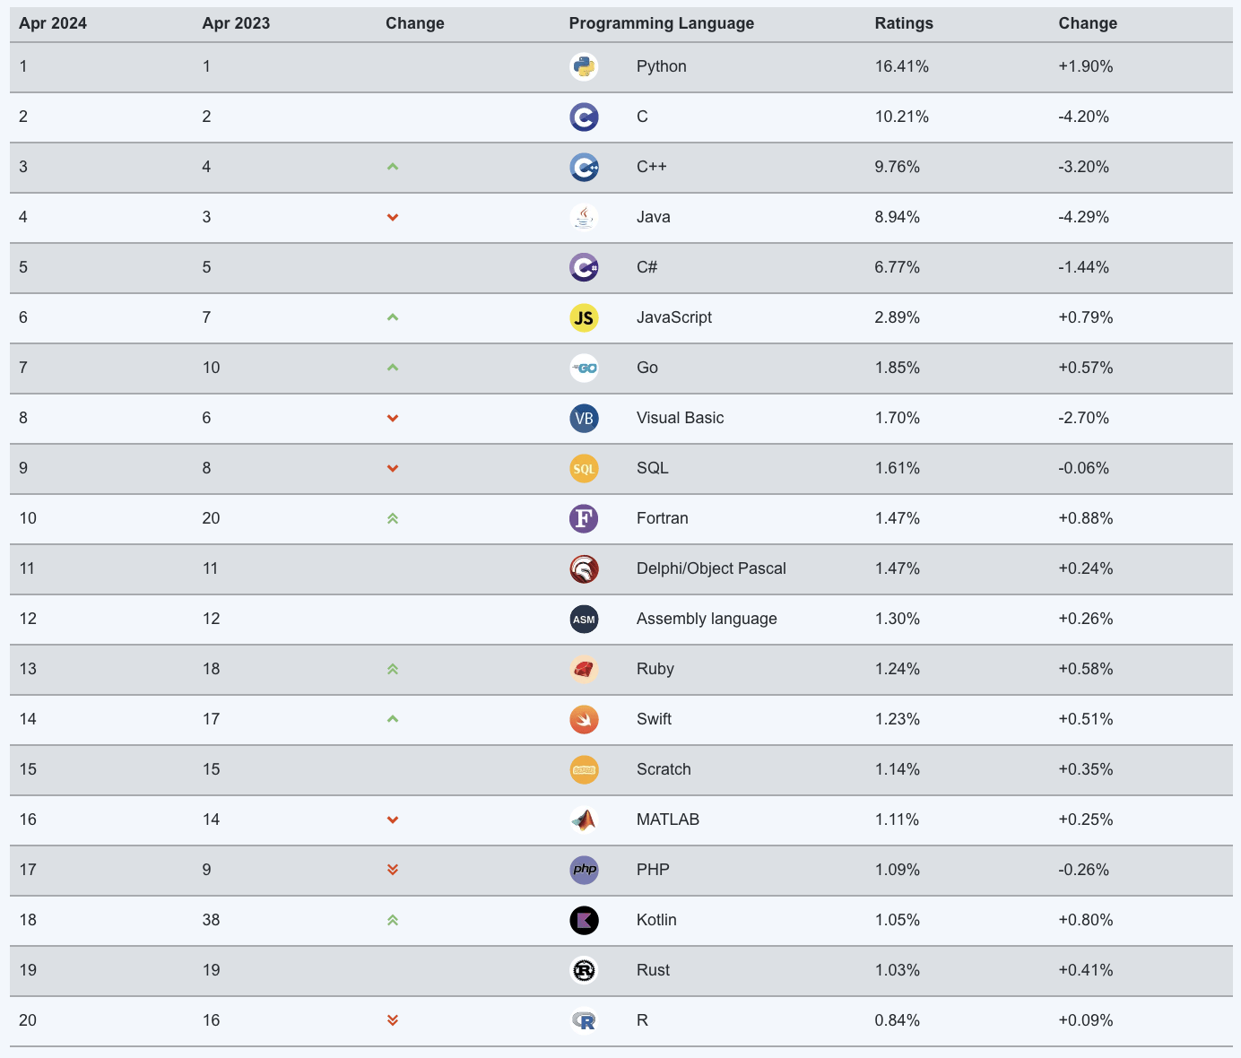The width and height of the screenshot is (1241, 1058).
Task: Click the Kotlin logo icon
Action: click(x=584, y=920)
